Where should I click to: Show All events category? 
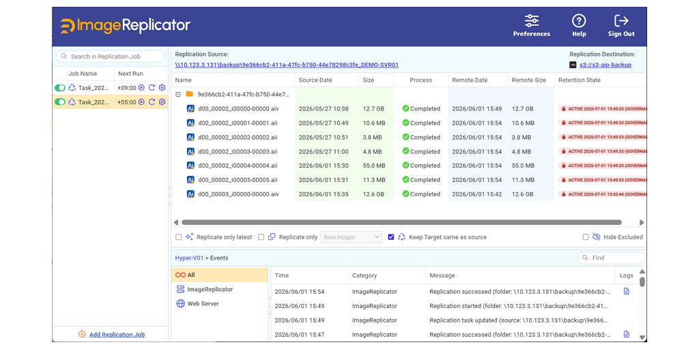click(x=219, y=275)
